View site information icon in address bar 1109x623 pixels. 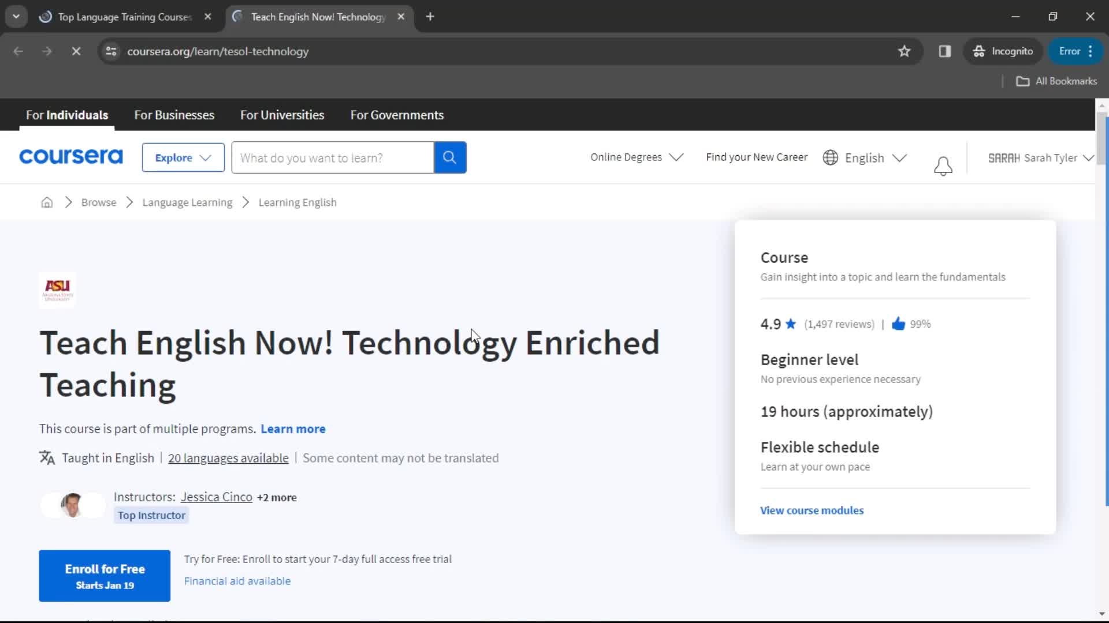coord(111,51)
